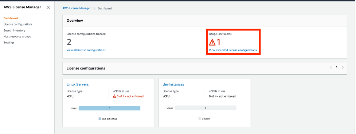
Task: Open the Linux Servers license configuration
Action: (x=78, y=84)
